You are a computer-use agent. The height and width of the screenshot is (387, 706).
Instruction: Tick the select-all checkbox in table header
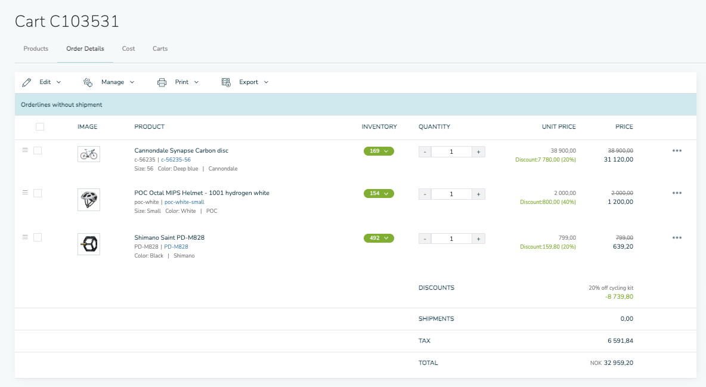(x=40, y=126)
